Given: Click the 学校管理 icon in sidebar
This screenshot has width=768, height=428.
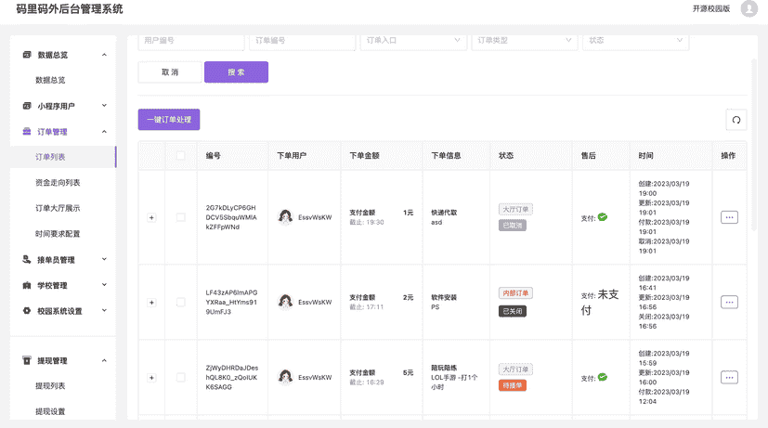Looking at the screenshot, I should (x=27, y=286).
